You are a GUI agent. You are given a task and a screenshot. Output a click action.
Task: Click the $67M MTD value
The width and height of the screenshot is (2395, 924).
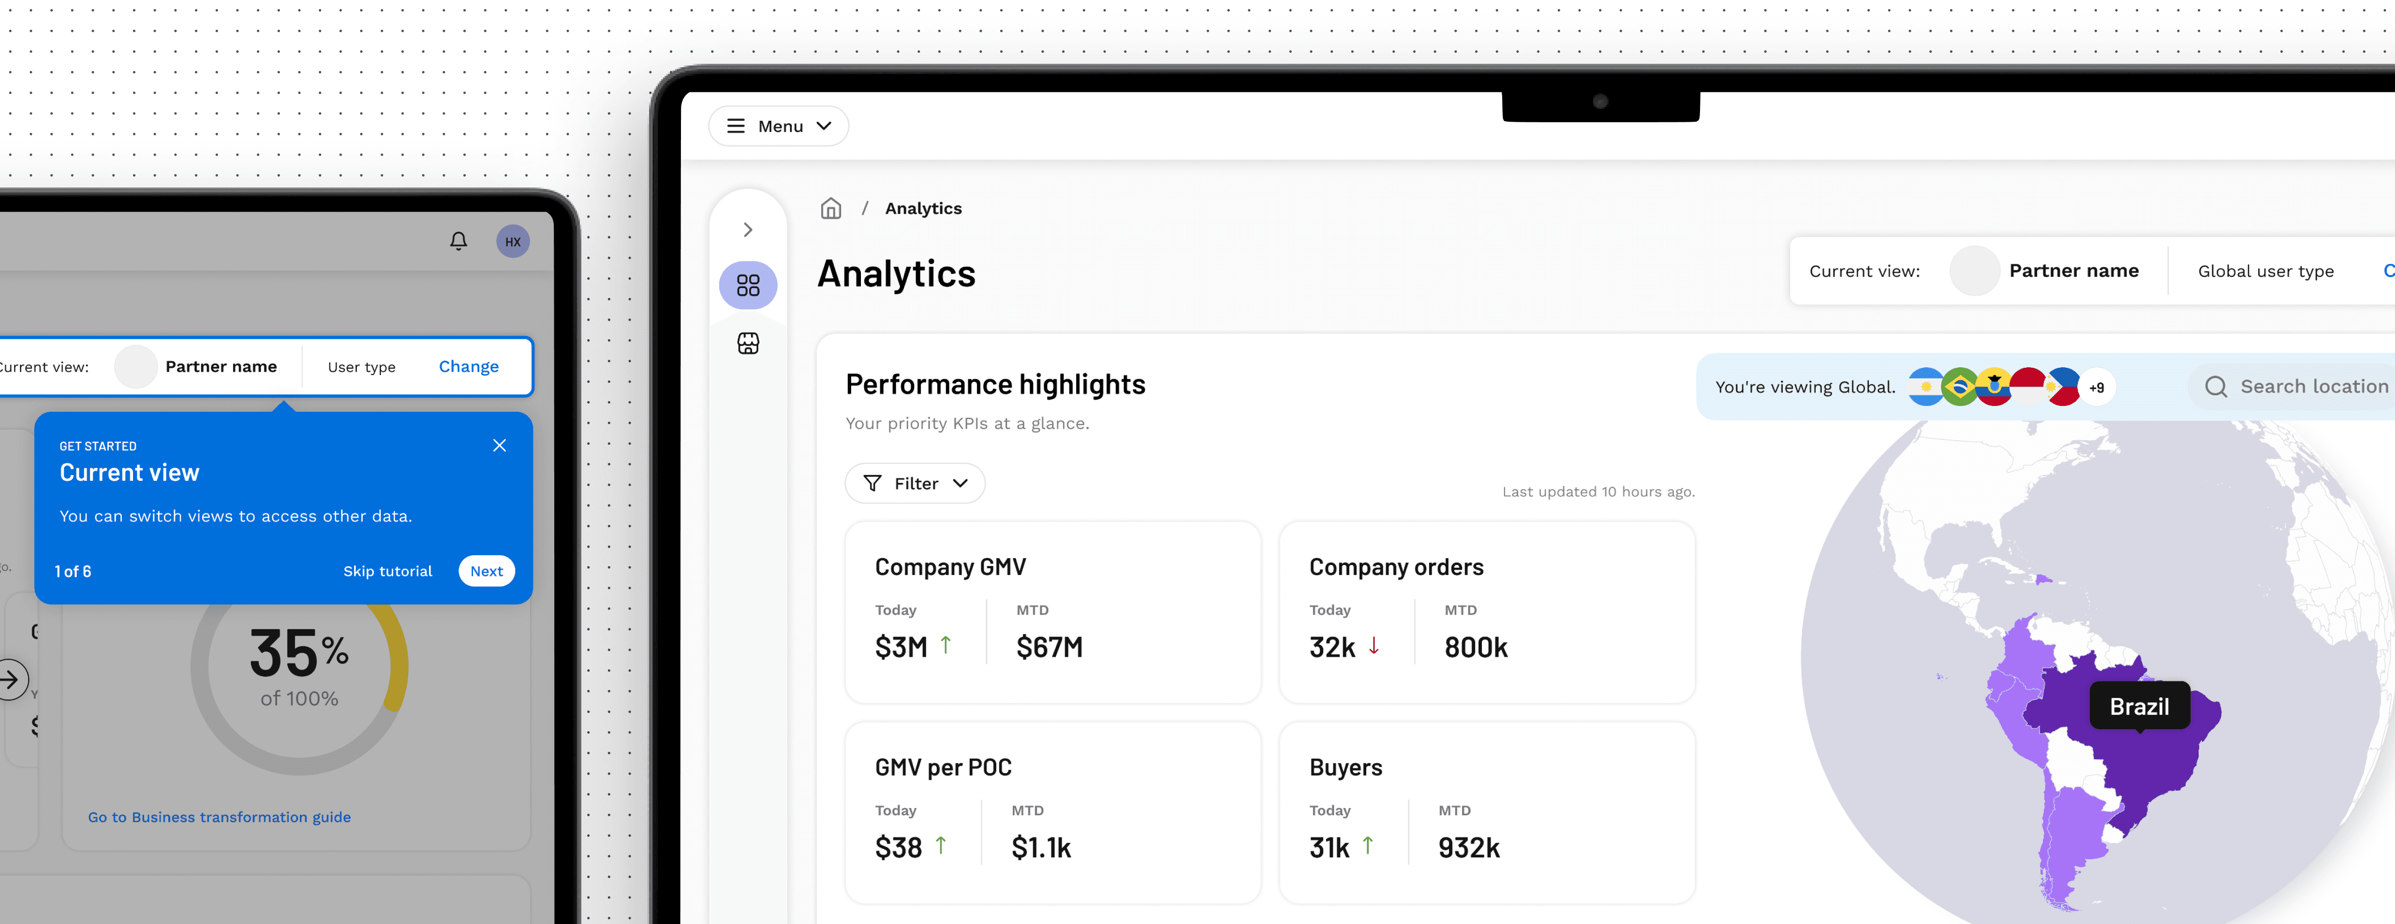point(1050,647)
